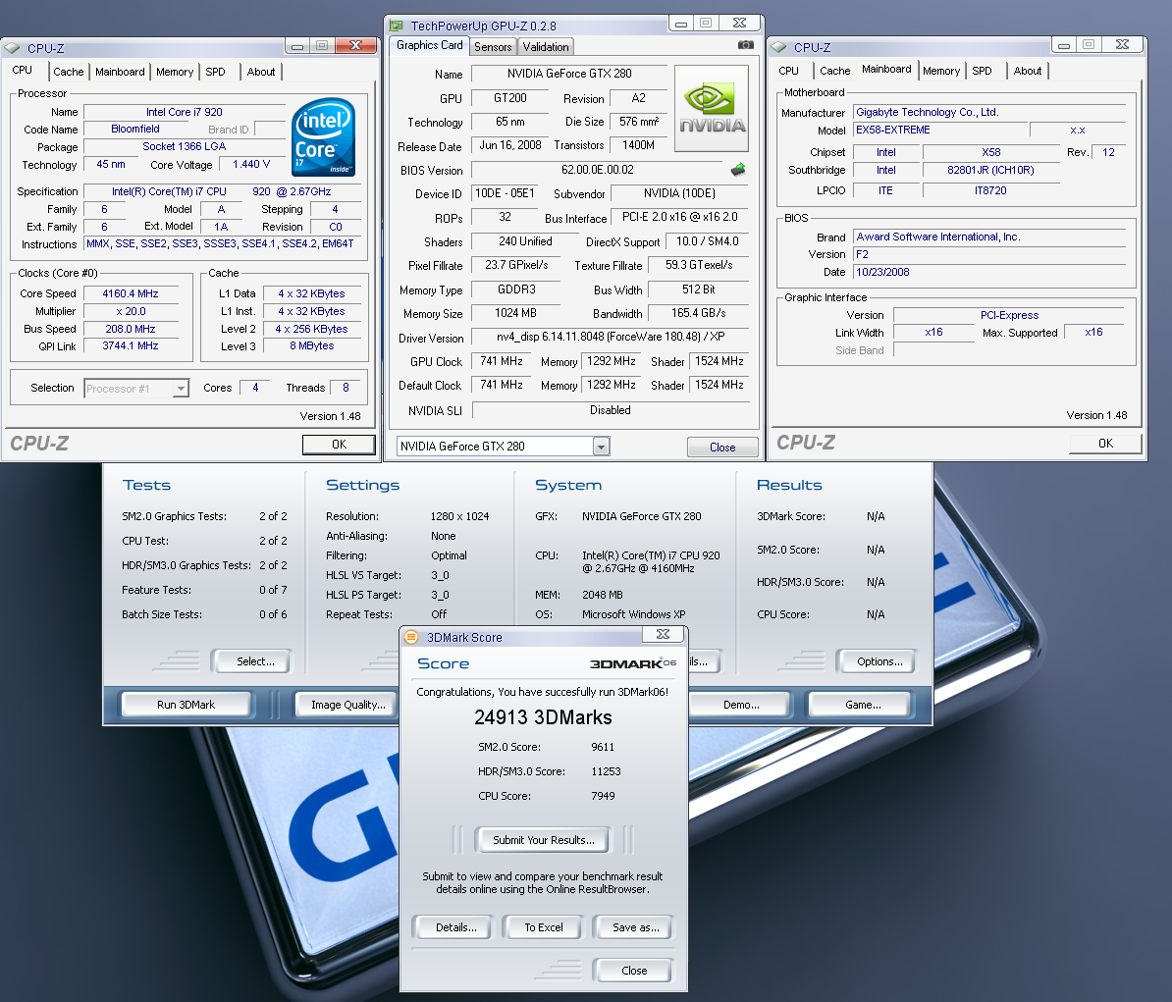Click the Core Speed 4160.4 MHz field

(130, 293)
